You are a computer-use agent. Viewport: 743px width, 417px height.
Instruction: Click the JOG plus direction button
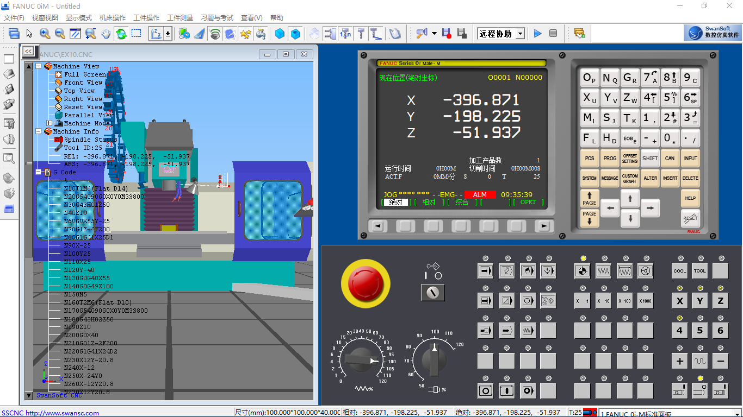click(680, 361)
